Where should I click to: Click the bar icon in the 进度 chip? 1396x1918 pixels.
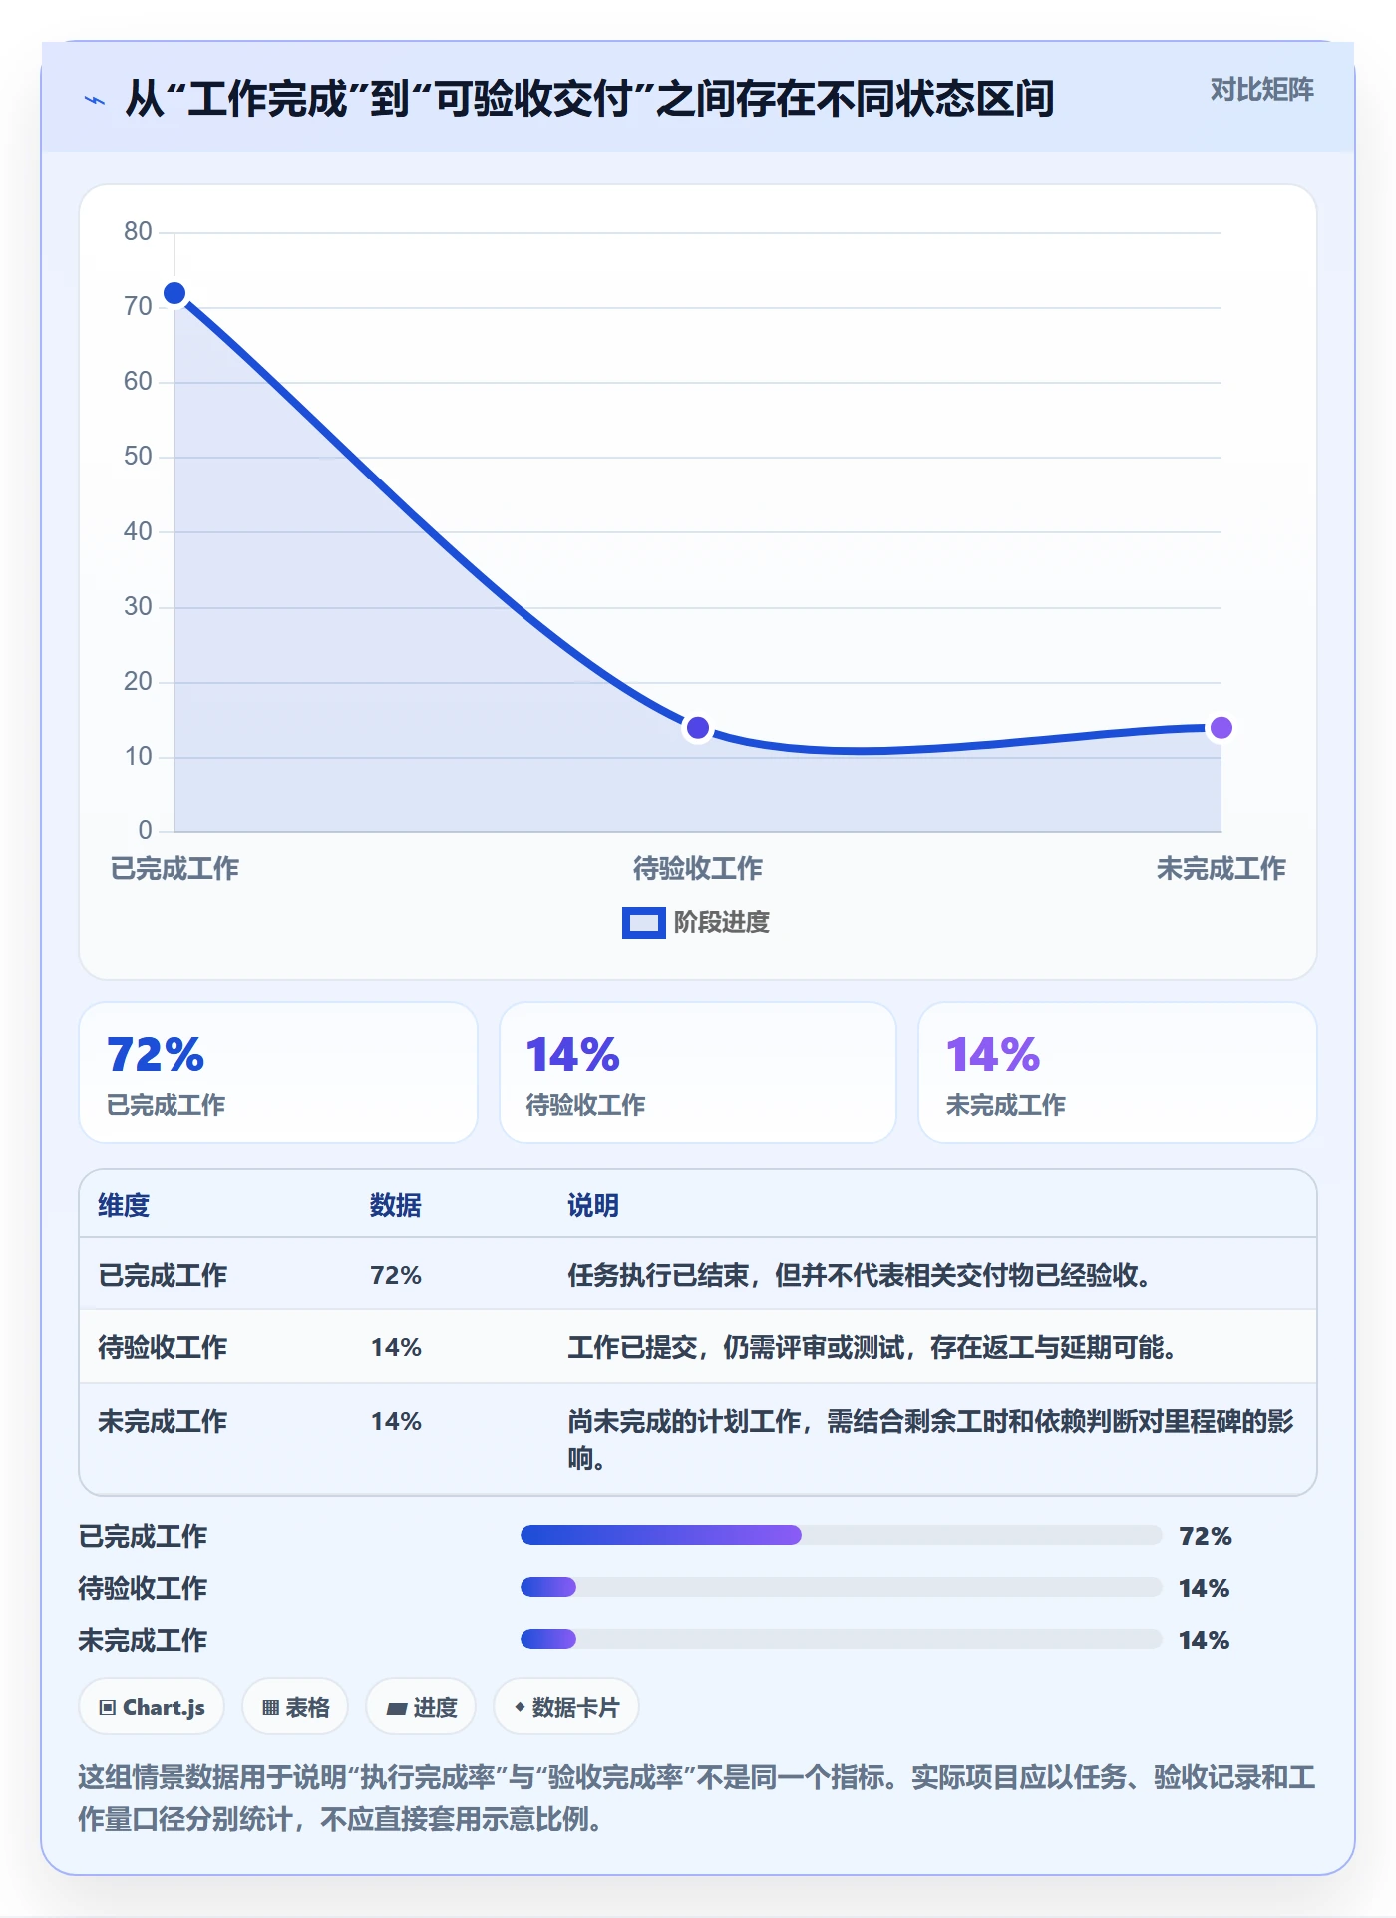coord(397,1709)
